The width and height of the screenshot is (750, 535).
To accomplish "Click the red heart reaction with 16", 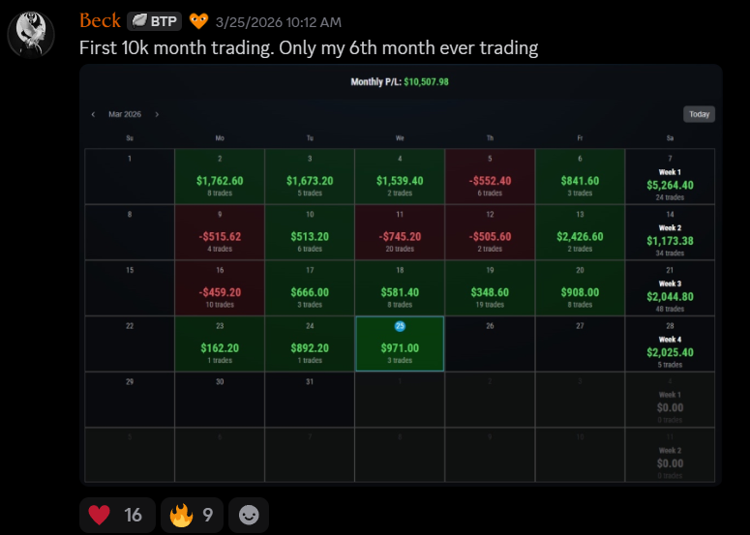I will [x=117, y=515].
